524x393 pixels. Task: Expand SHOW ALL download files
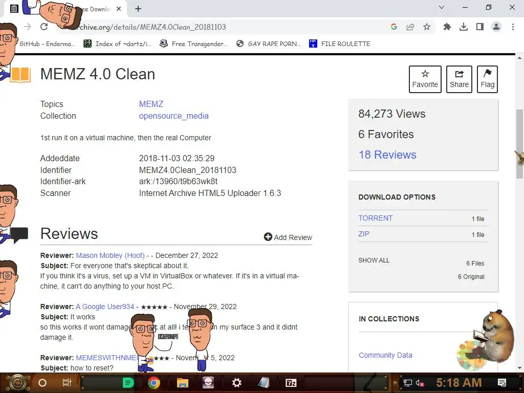[x=374, y=260]
